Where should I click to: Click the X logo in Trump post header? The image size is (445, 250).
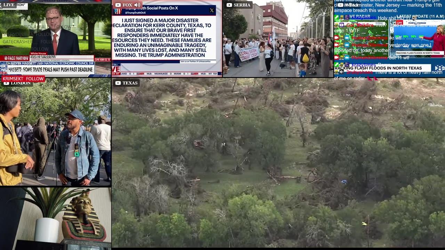tap(212, 10)
